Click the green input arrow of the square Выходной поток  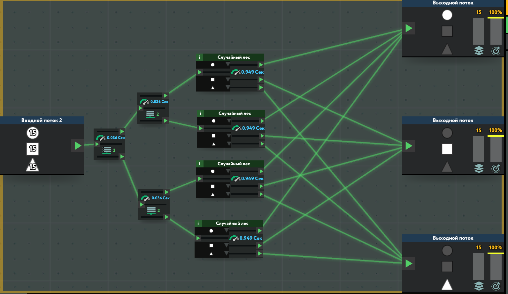(409, 146)
